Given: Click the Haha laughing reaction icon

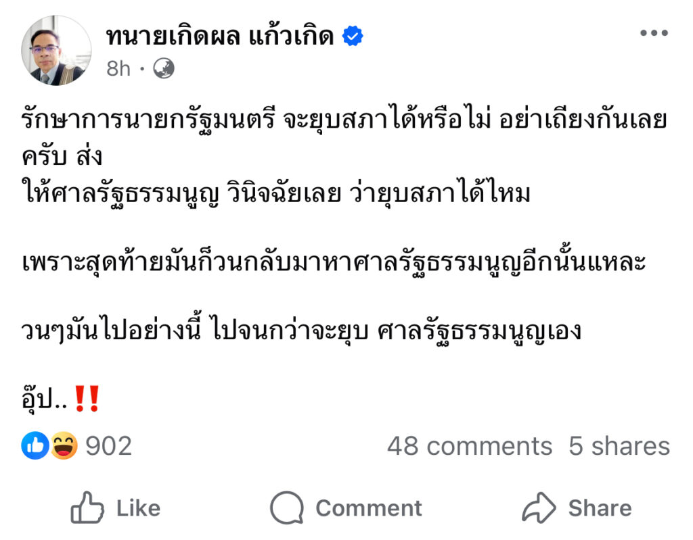Looking at the screenshot, I should (x=64, y=445).
